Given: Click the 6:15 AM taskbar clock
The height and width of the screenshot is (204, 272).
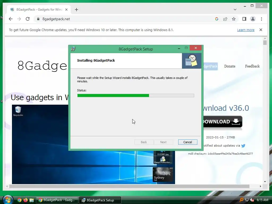Looking at the screenshot, I should click(x=262, y=200).
